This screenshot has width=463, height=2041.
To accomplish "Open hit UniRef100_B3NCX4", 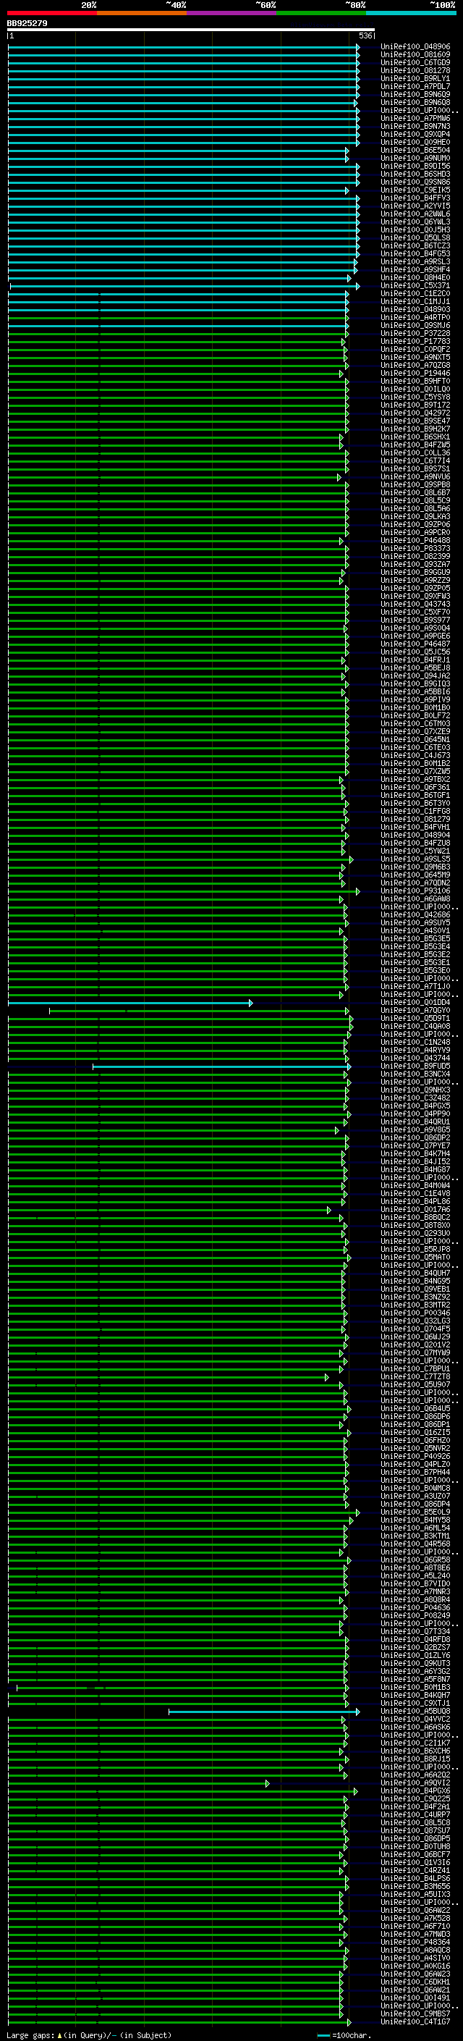I will (415, 1074).
